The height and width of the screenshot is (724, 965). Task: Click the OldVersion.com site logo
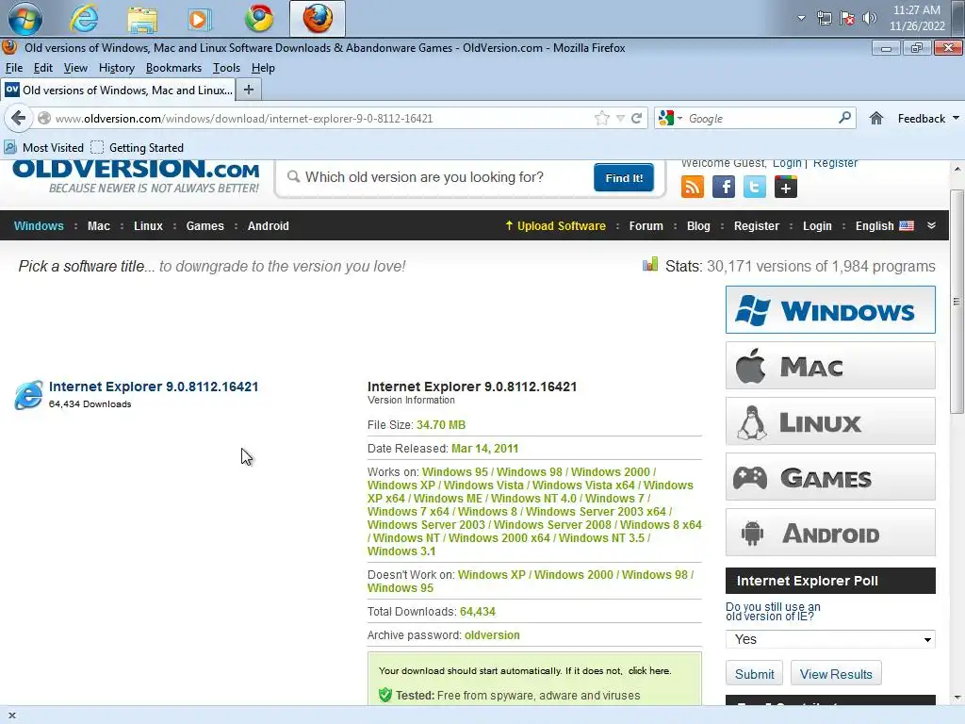pos(136,175)
